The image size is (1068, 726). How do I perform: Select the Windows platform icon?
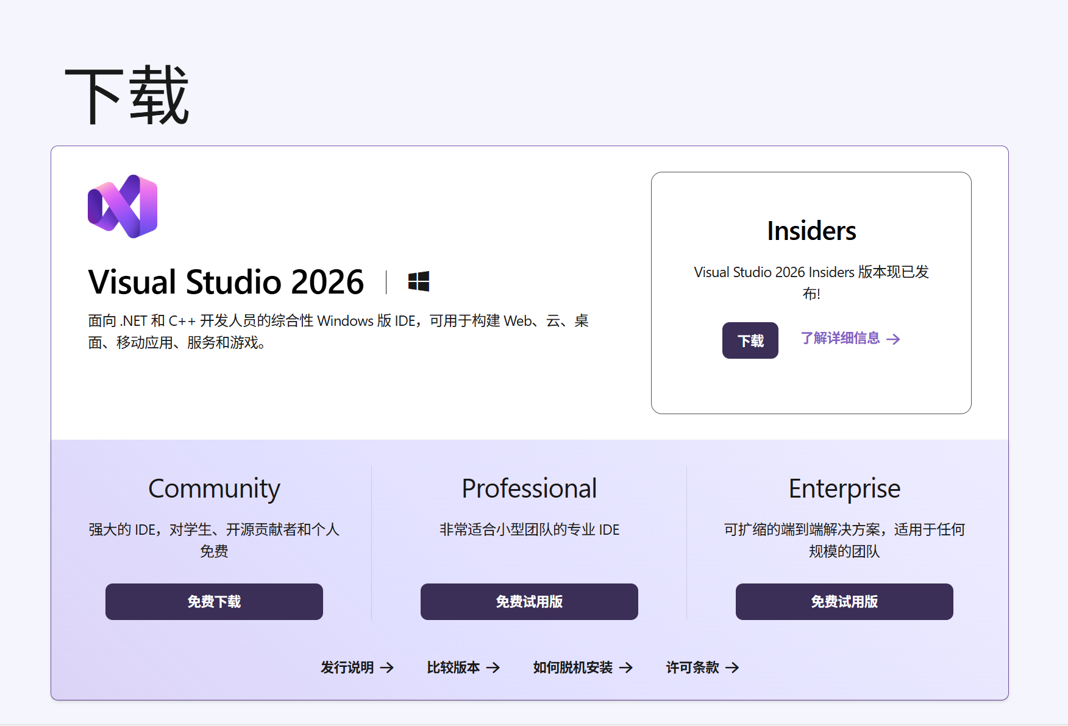[x=418, y=281]
